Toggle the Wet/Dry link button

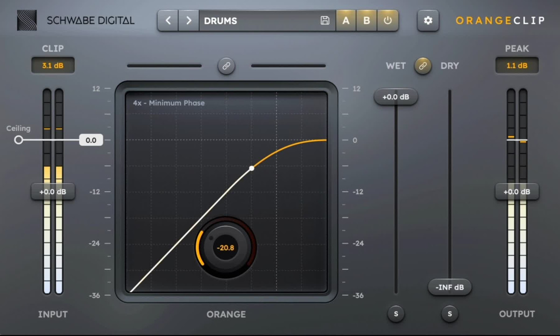pyautogui.click(x=423, y=66)
